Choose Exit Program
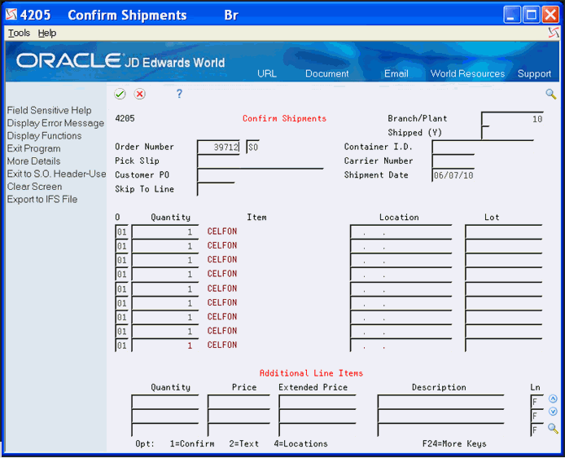 click(34, 148)
